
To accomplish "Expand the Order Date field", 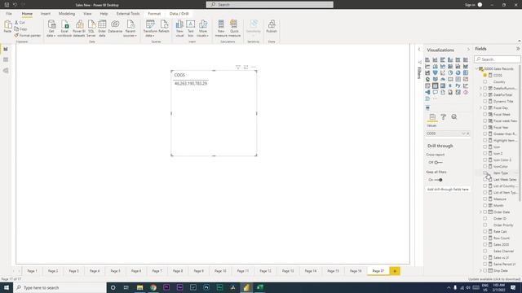I will tap(480, 212).
